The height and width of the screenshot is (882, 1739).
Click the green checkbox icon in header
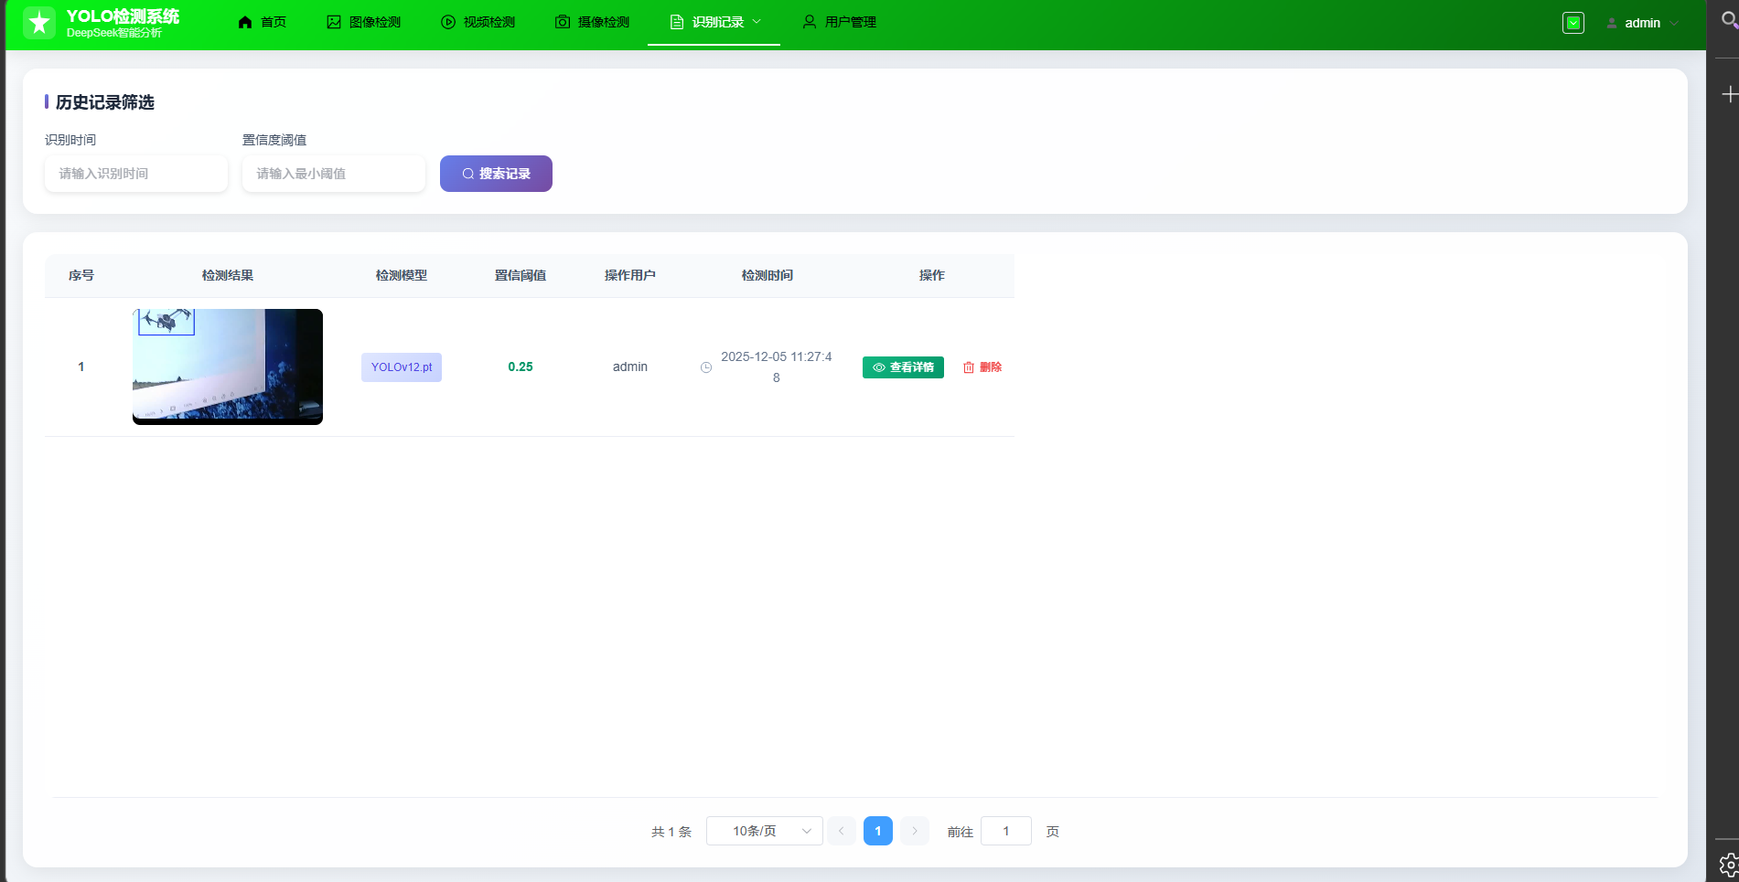click(1573, 23)
